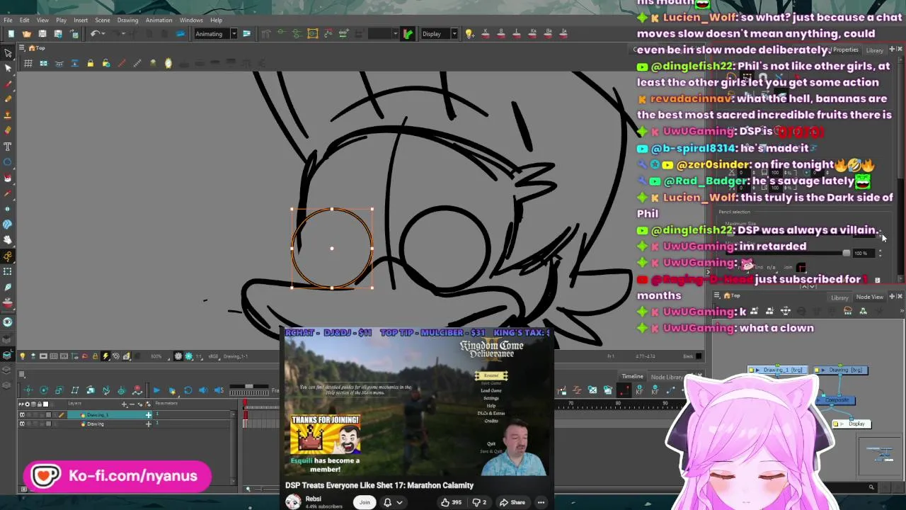Click the Delete Layers minus button
The image size is (906, 510).
132,404
